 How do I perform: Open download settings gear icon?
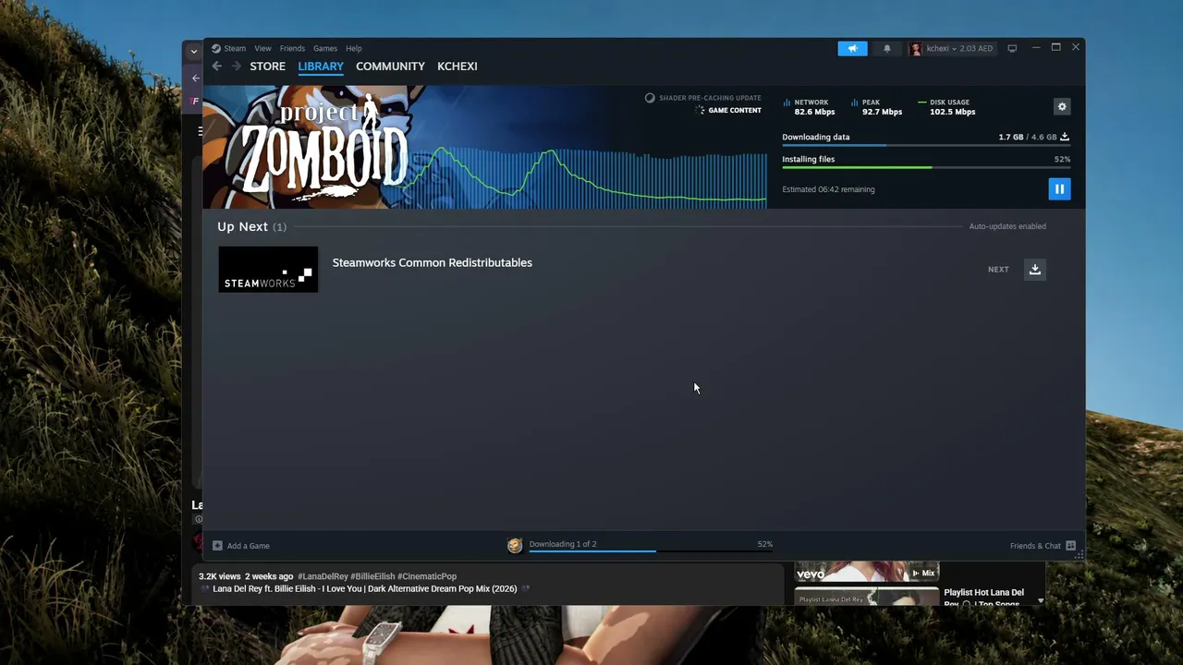[1062, 107]
